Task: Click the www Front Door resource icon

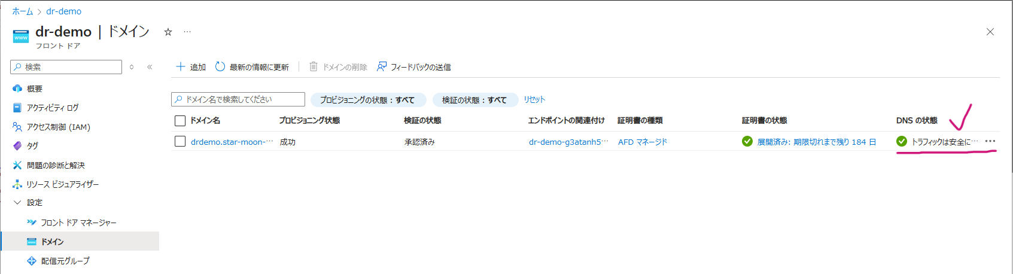Action: [x=21, y=36]
